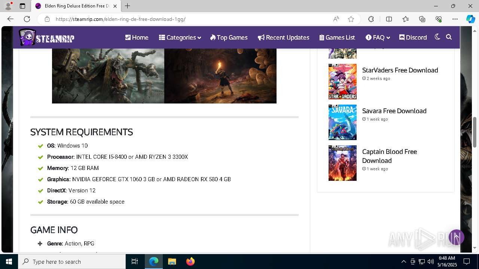Refresh the page with reload icon

point(27,19)
